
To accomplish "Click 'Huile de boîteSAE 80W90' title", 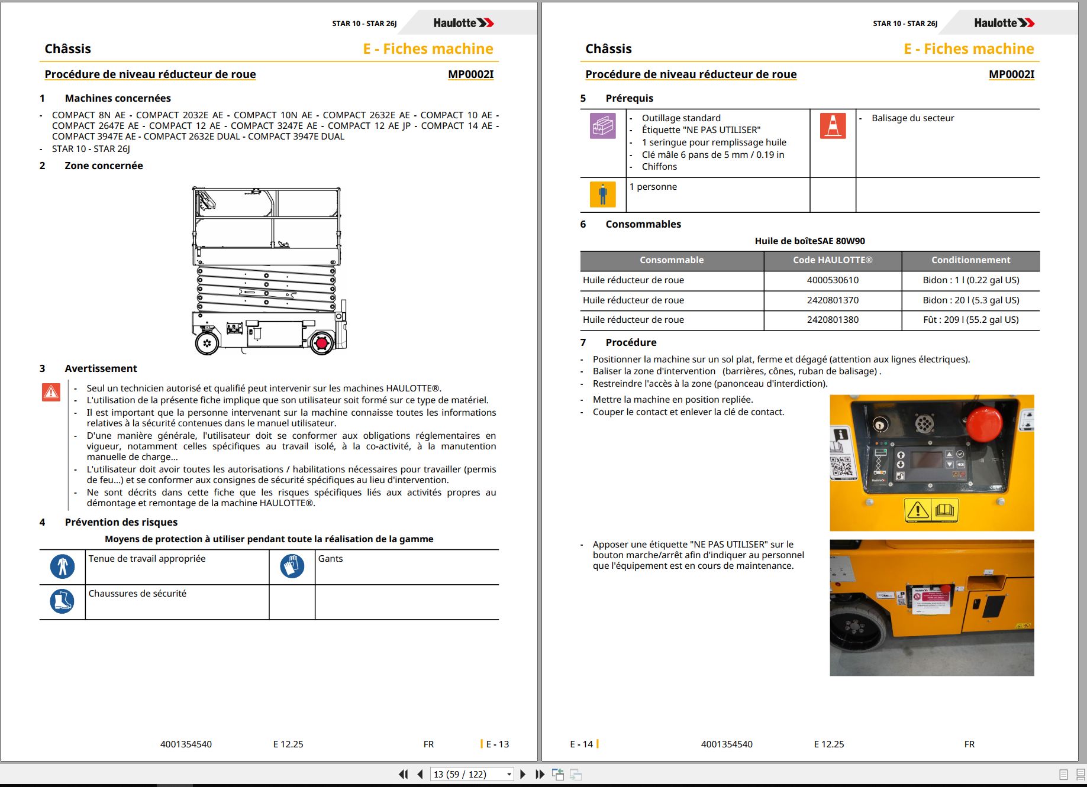I will tap(809, 241).
